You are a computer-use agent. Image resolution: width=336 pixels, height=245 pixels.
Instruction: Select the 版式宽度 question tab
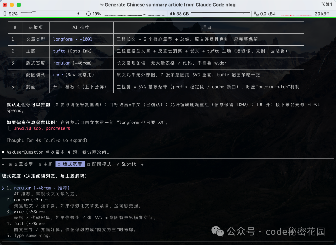pyautogui.click(x=70, y=164)
